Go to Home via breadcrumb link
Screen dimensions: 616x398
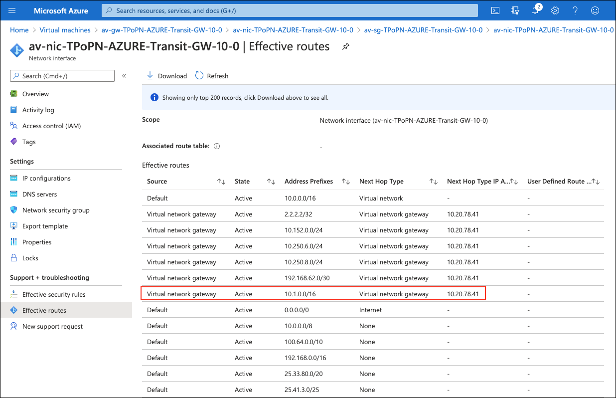tap(19, 29)
